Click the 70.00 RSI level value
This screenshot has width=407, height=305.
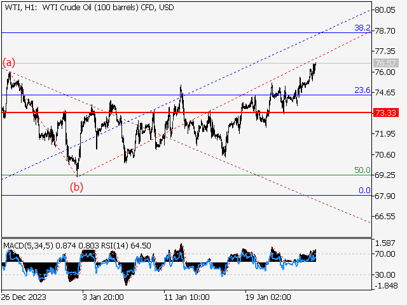[385, 254]
